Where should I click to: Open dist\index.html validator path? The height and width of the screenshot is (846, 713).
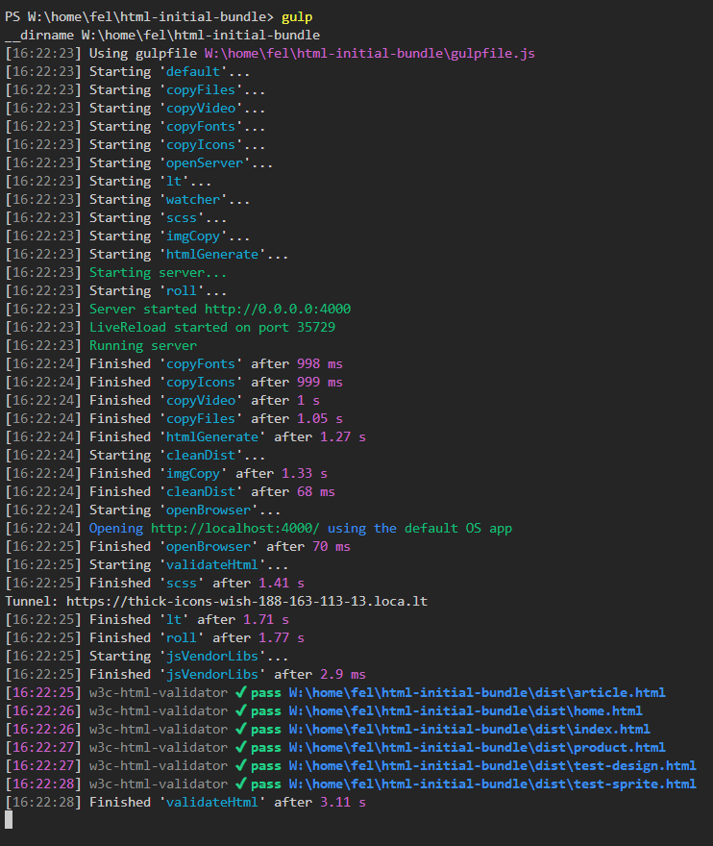point(469,730)
